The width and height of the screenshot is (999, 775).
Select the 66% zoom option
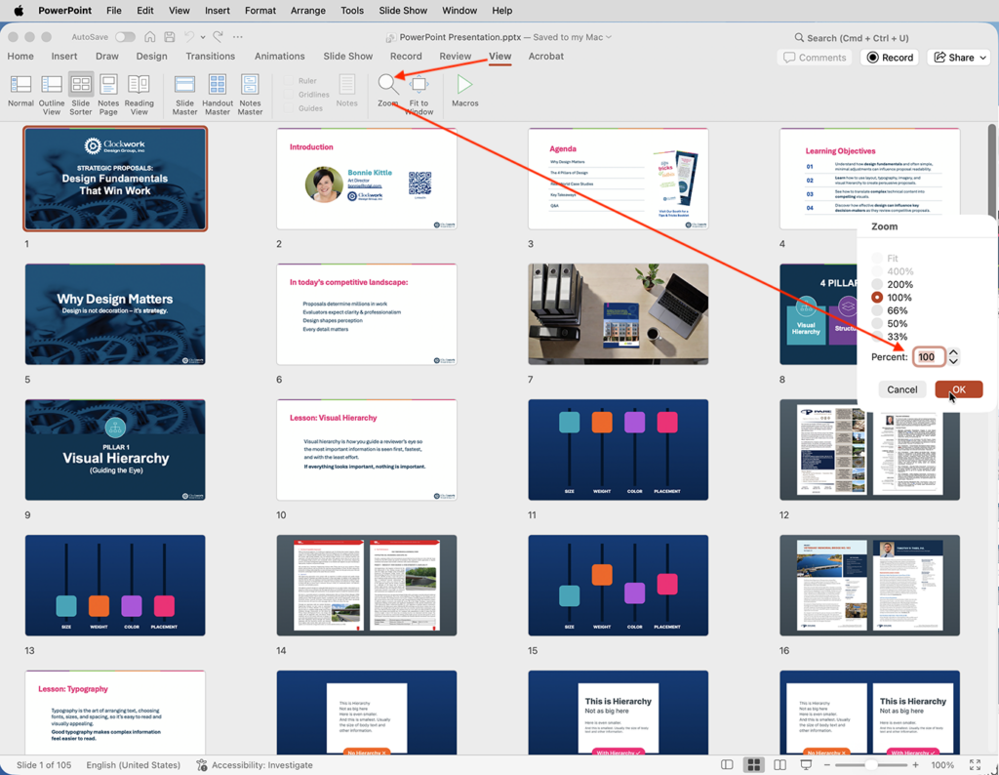click(877, 310)
